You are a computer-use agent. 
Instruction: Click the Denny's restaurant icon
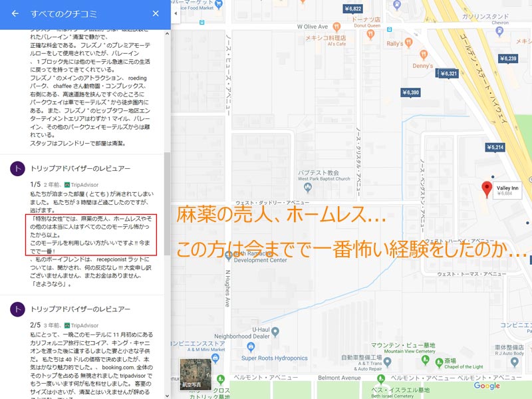[x=423, y=55]
